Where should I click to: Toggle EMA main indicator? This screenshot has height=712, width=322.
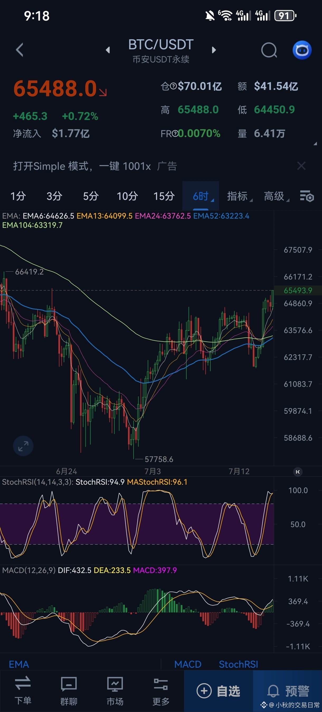pos(19,664)
